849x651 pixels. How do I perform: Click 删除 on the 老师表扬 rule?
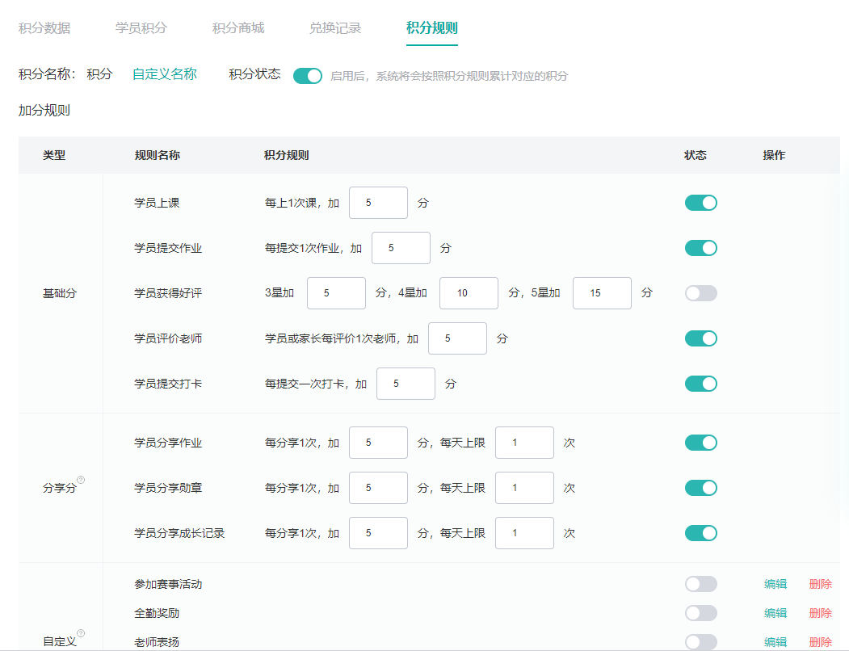coord(820,641)
